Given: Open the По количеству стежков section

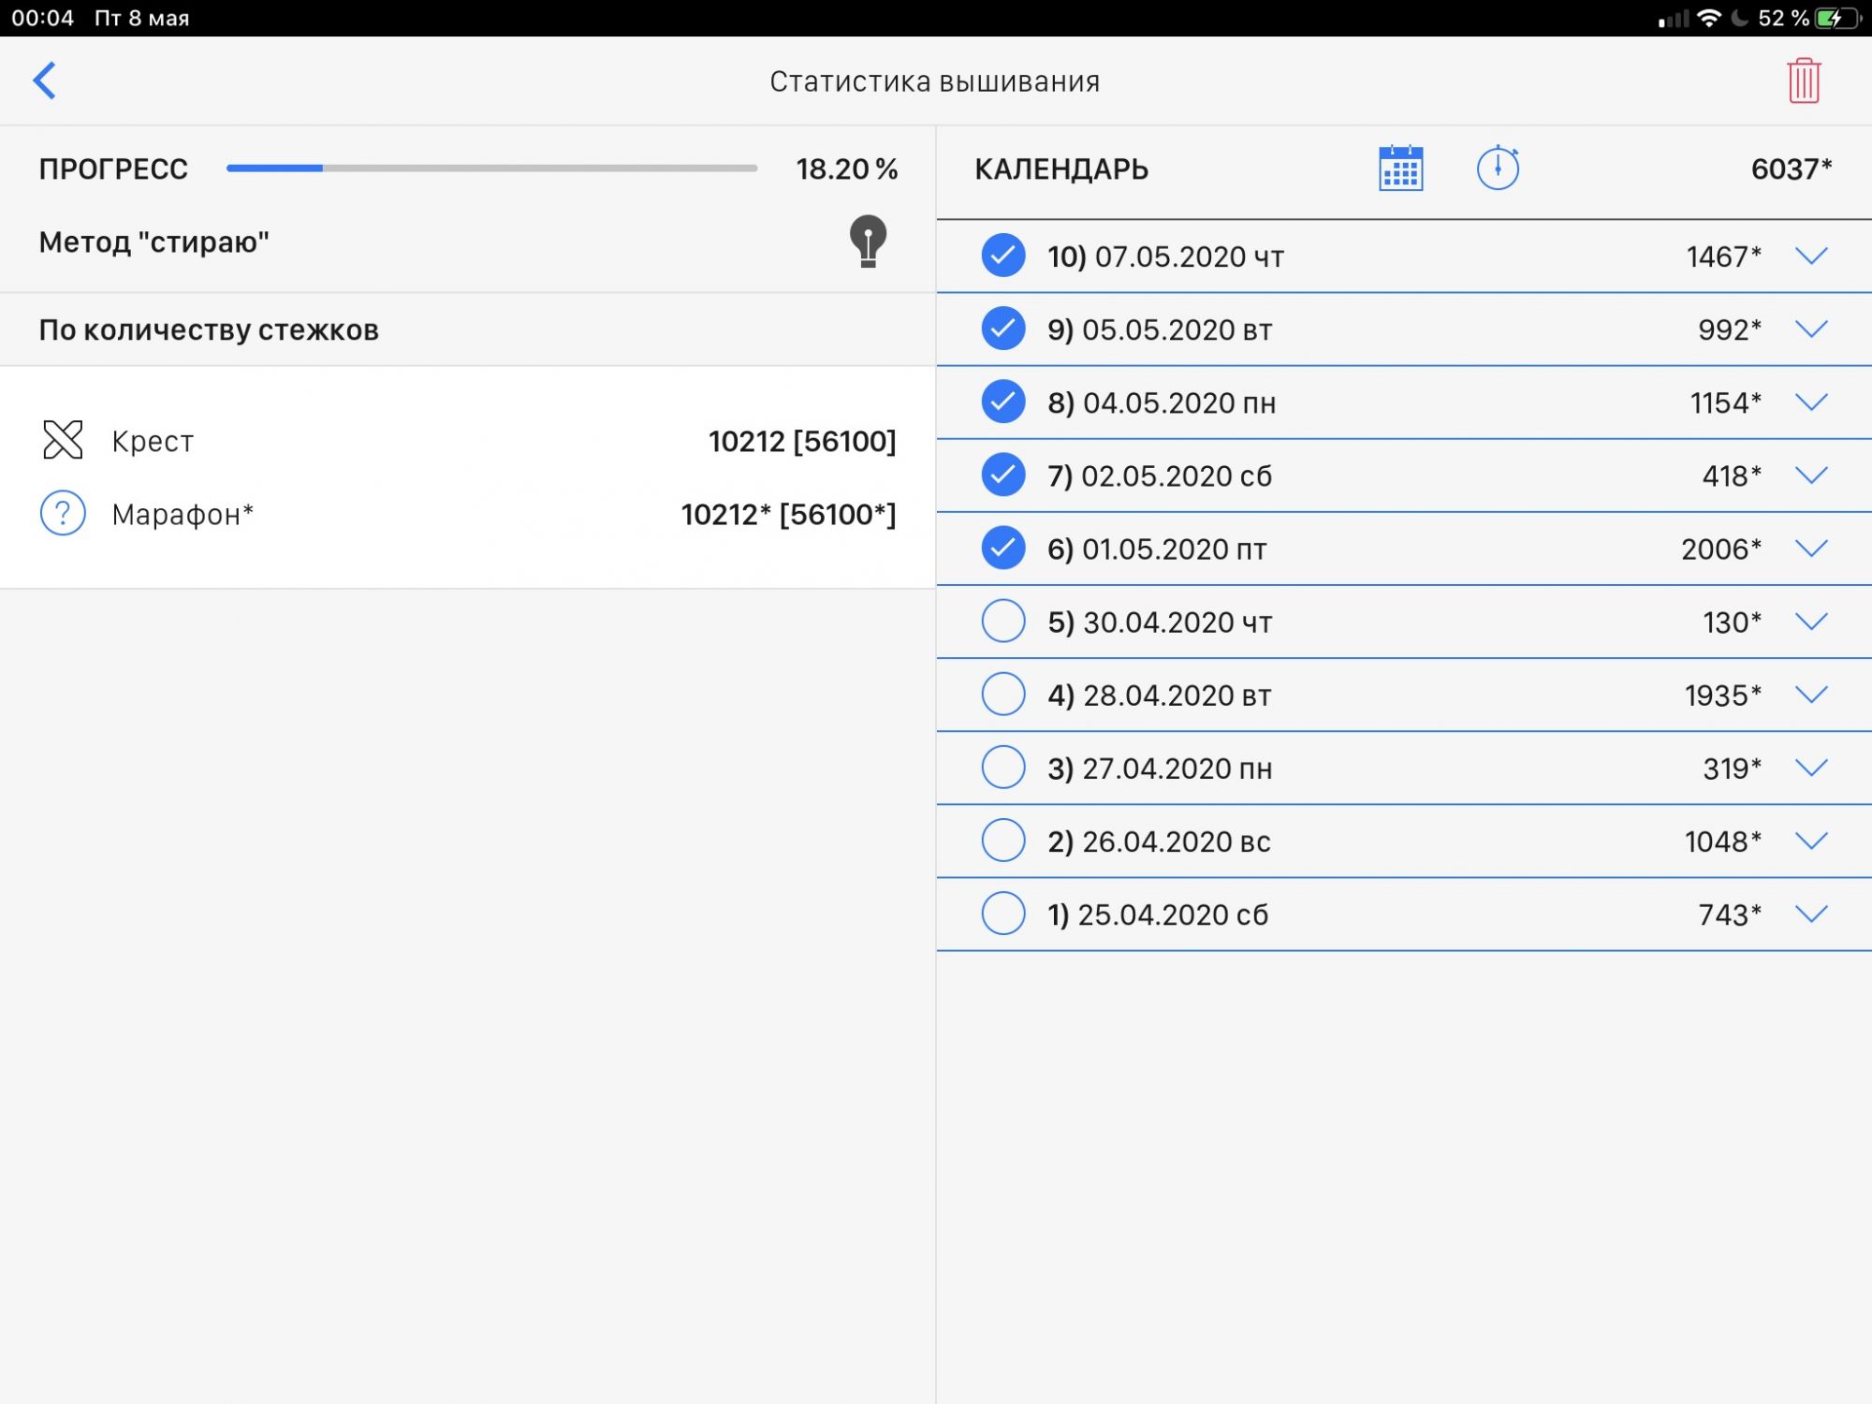Looking at the screenshot, I should click(209, 329).
